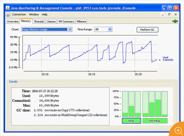Switch to the Overview tab
This screenshot has height=136, width=184.
point(13,21)
